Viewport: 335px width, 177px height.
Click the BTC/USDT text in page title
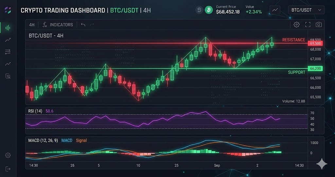pyautogui.click(x=124, y=10)
